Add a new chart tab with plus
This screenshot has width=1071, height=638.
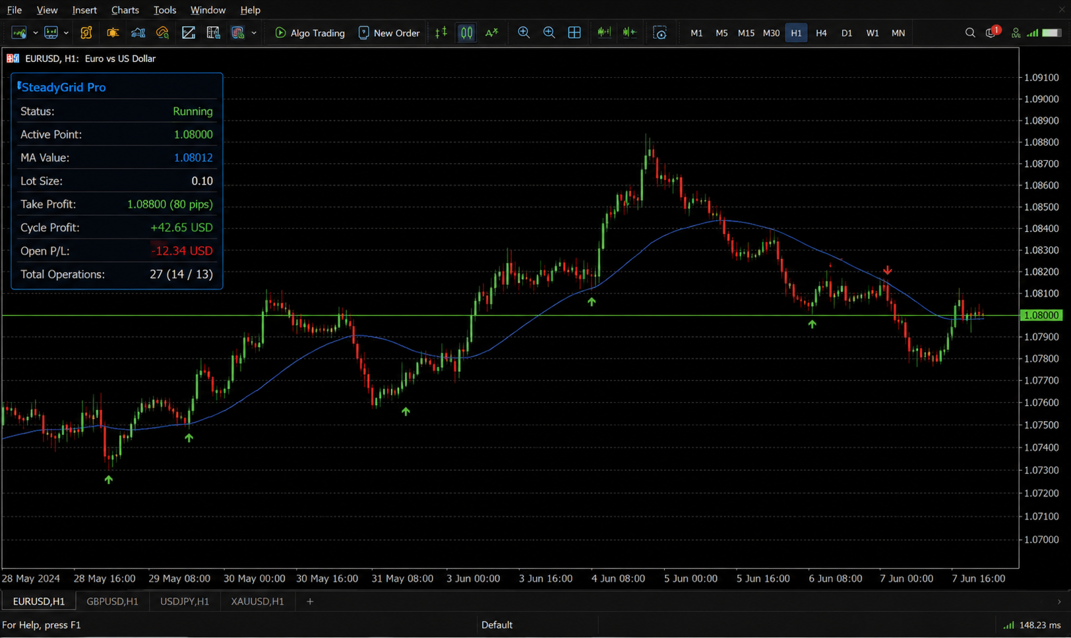[310, 601]
